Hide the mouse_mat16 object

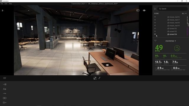pos(155,17)
